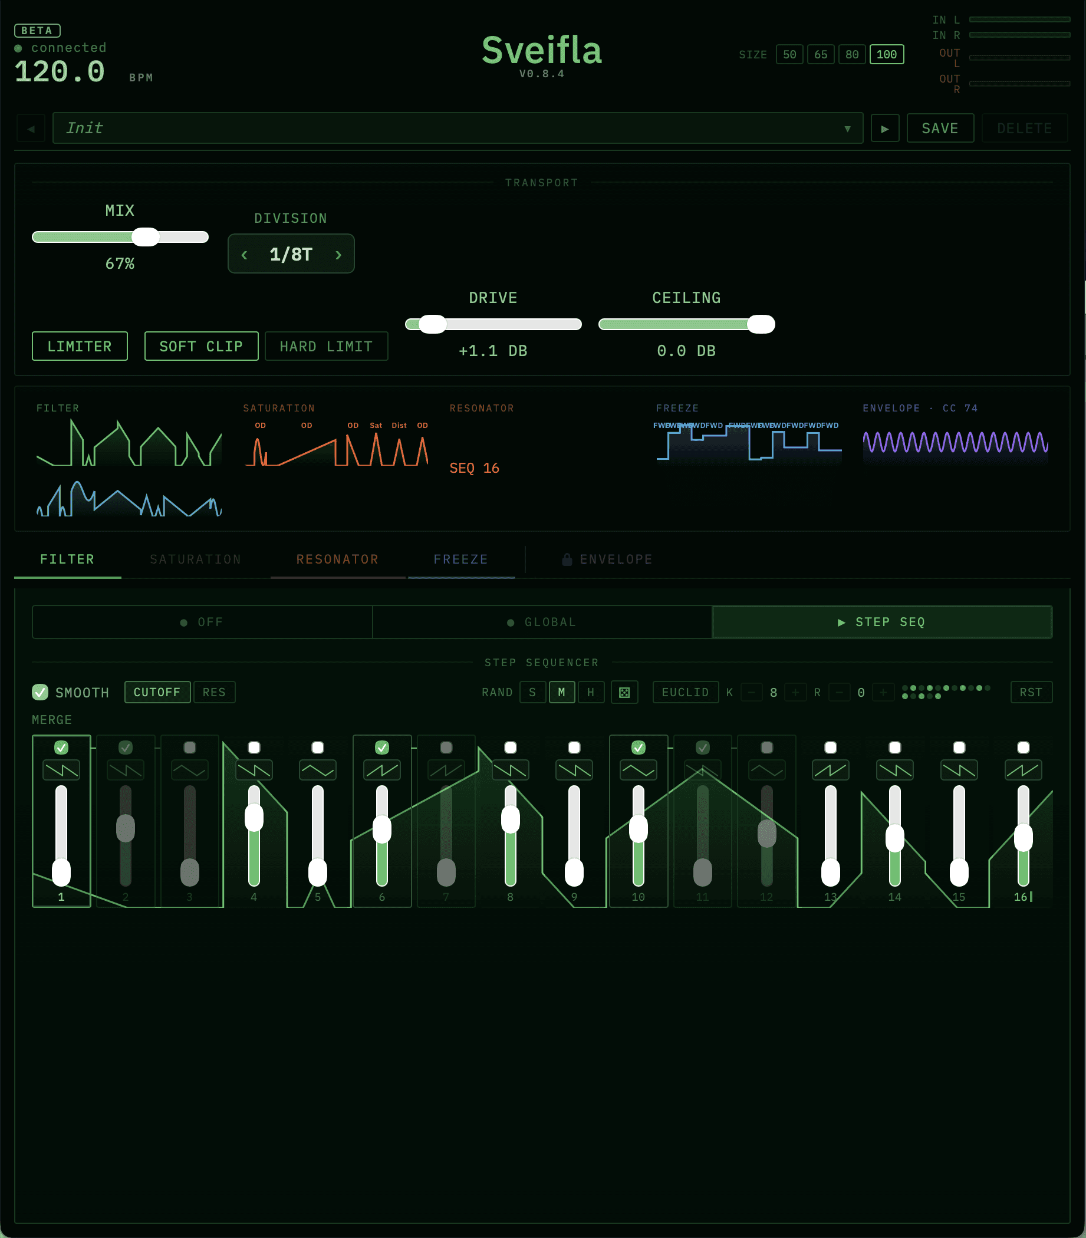The image size is (1086, 1238).
Task: Select the Off filter mode
Action: 202,622
